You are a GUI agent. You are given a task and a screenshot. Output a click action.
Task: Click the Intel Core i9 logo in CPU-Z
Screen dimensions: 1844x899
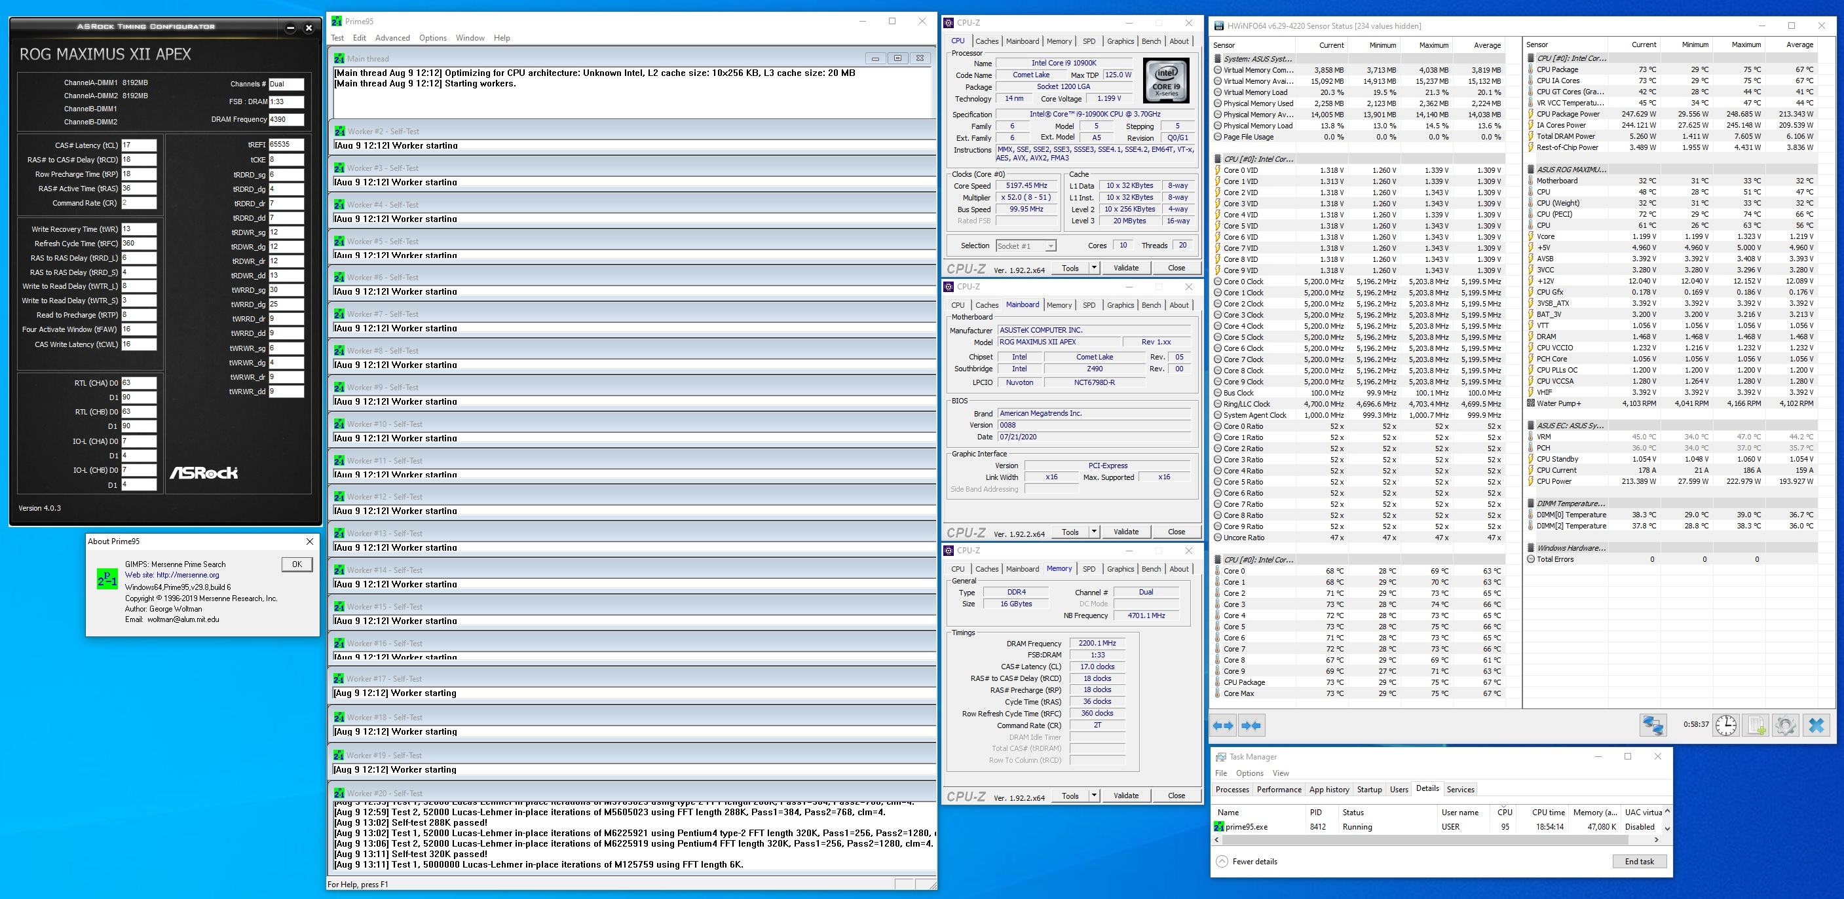[x=1166, y=81]
